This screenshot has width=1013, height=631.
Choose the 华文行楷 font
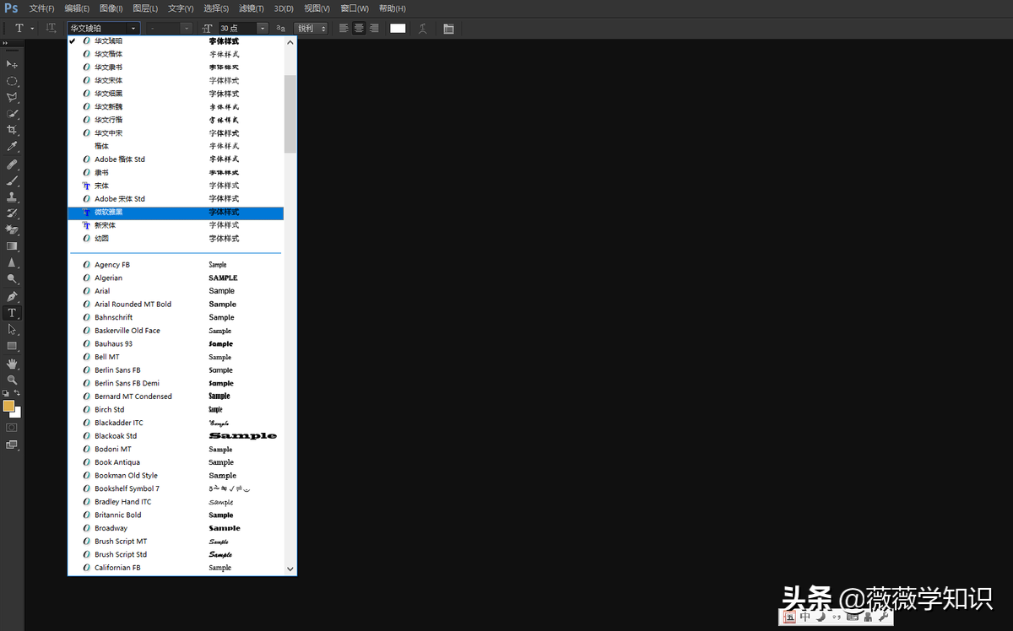(176, 120)
